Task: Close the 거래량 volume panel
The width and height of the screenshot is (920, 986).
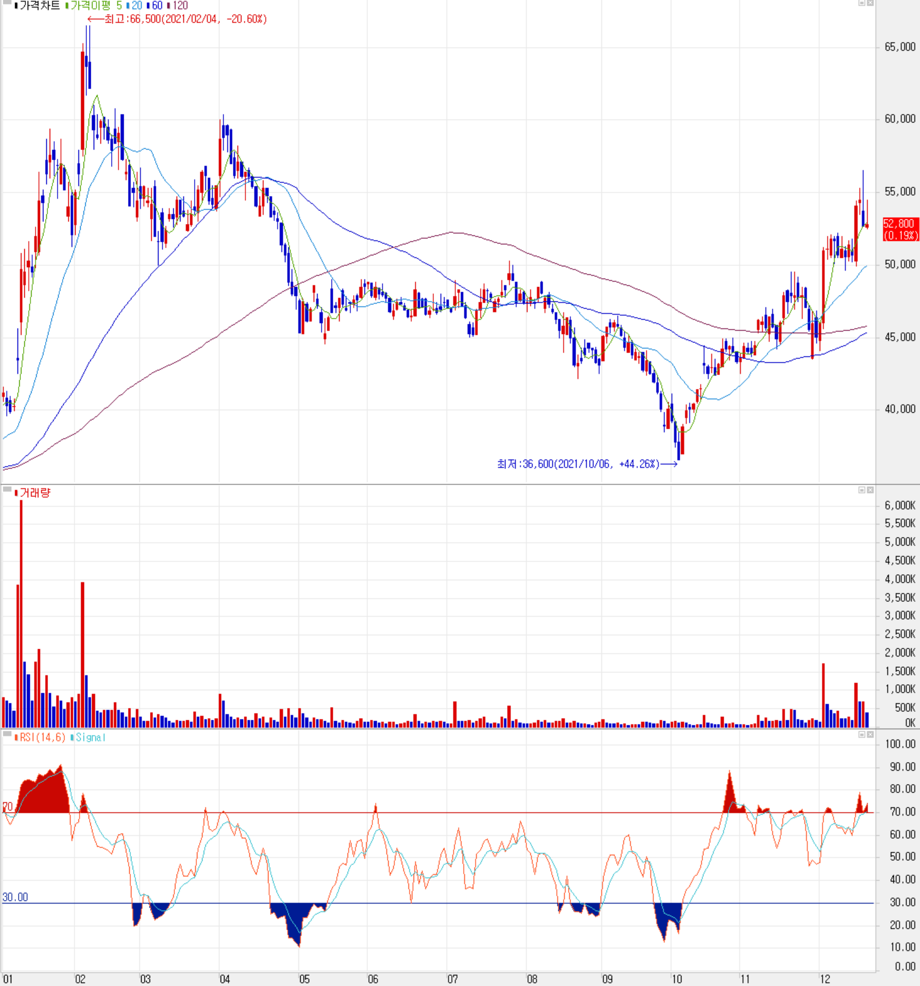Action: point(870,490)
